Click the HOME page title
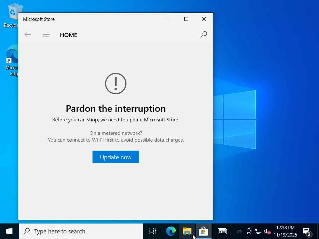The width and height of the screenshot is (319, 239). coord(69,35)
